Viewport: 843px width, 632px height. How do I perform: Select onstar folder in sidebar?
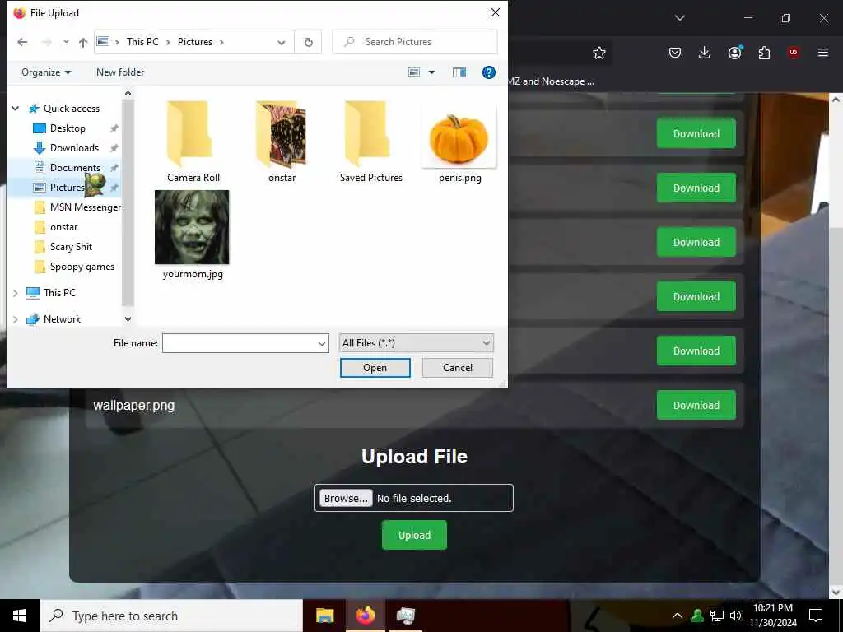click(63, 227)
